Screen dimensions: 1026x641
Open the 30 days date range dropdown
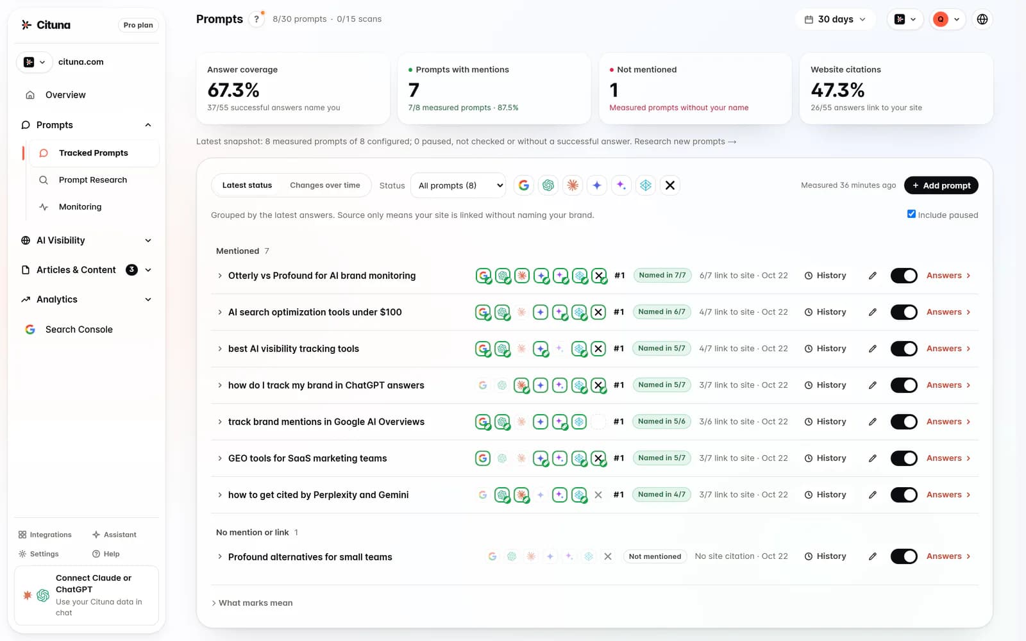pyautogui.click(x=835, y=19)
